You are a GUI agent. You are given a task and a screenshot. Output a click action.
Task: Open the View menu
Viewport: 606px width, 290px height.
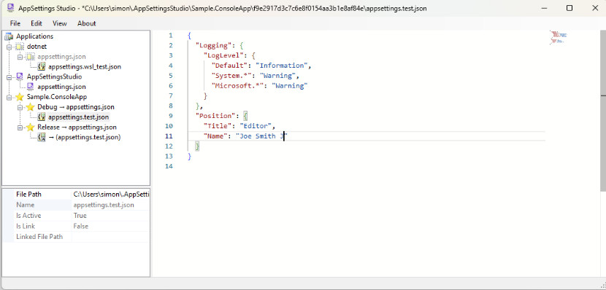point(60,23)
